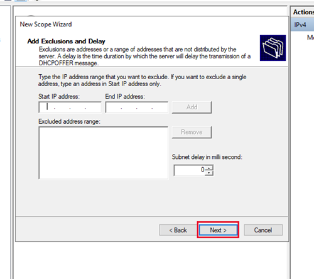The height and width of the screenshot is (279, 314).
Task: Click the Add exclusion button
Action: tap(192, 107)
